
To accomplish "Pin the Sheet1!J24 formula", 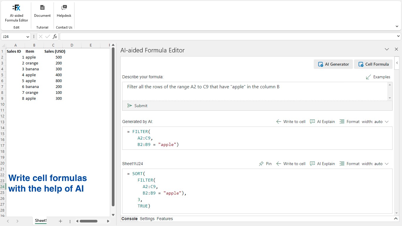I will 265,164.
